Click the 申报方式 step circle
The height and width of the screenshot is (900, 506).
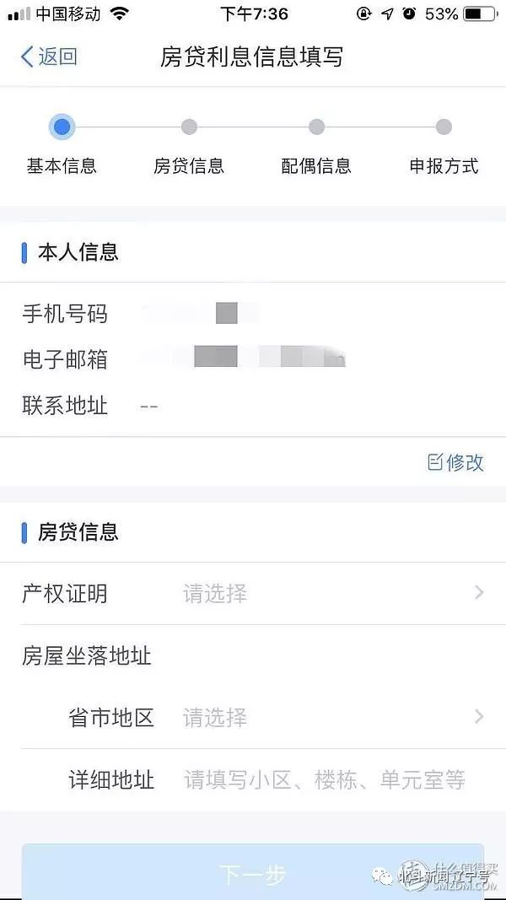coord(444,127)
